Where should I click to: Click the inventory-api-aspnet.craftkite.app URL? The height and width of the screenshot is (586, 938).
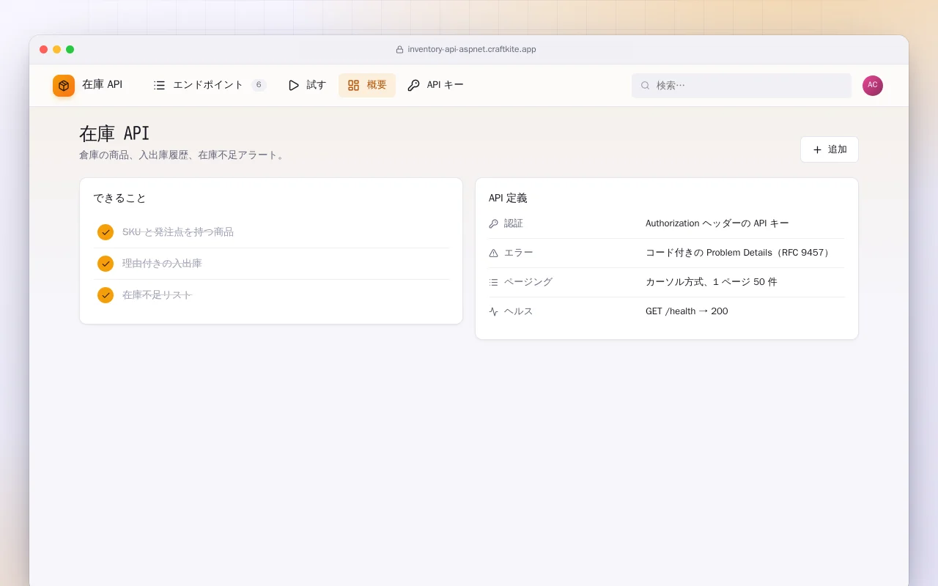click(x=472, y=50)
